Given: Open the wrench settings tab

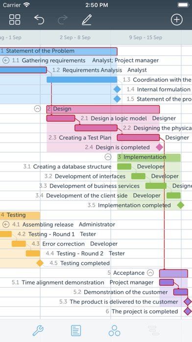Looking at the screenshot, I should 38,331.
